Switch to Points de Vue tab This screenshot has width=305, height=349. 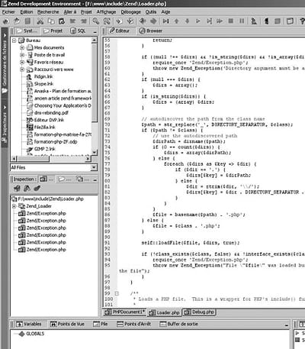click(67, 324)
